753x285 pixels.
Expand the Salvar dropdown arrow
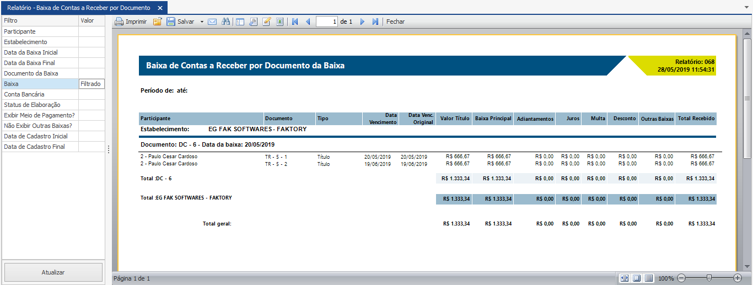(x=202, y=22)
